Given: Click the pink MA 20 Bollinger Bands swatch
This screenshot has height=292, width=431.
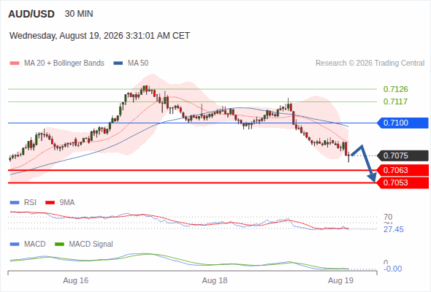Looking at the screenshot, I should click(x=15, y=64).
